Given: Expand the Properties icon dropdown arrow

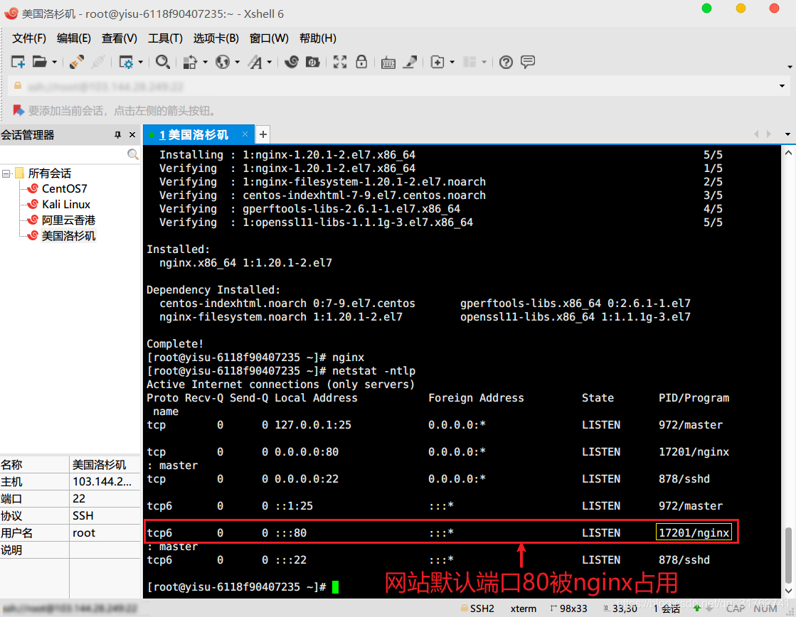Looking at the screenshot, I should (141, 63).
